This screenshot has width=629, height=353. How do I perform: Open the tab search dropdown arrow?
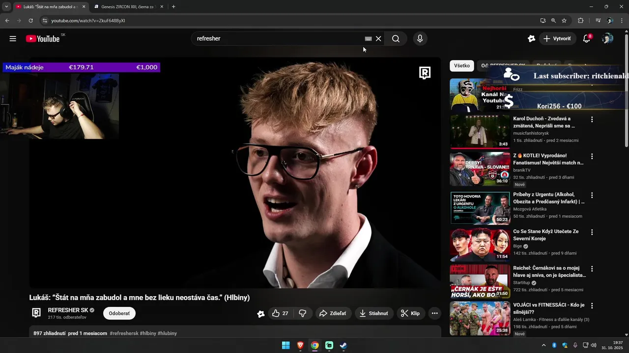pyautogui.click(x=6, y=7)
